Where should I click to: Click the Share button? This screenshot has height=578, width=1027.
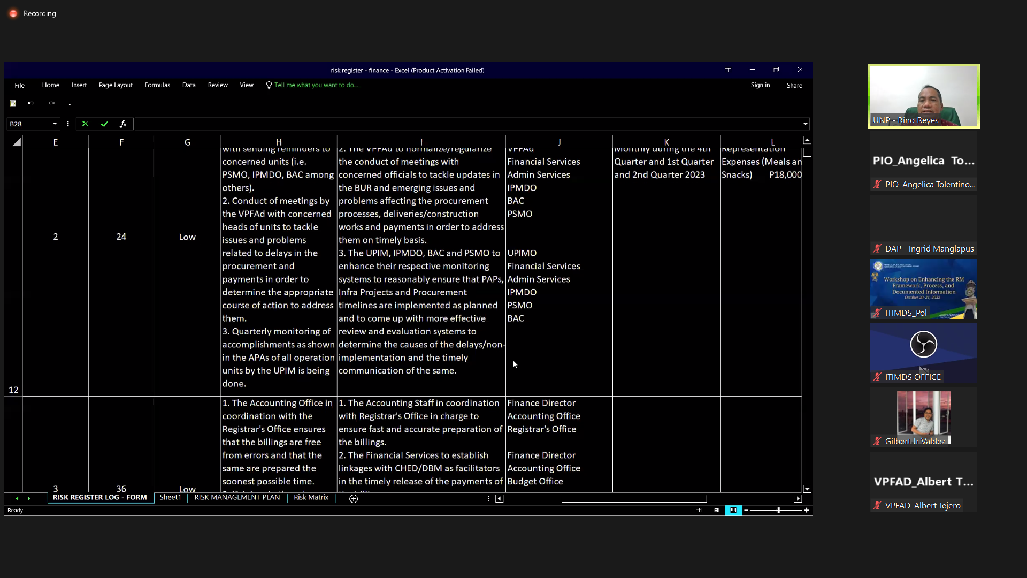[794, 86]
